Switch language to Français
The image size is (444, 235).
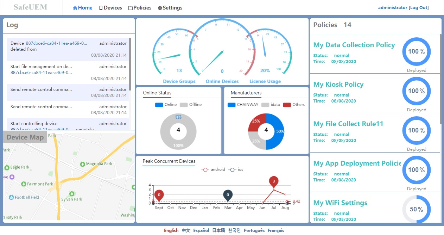tap(276, 230)
